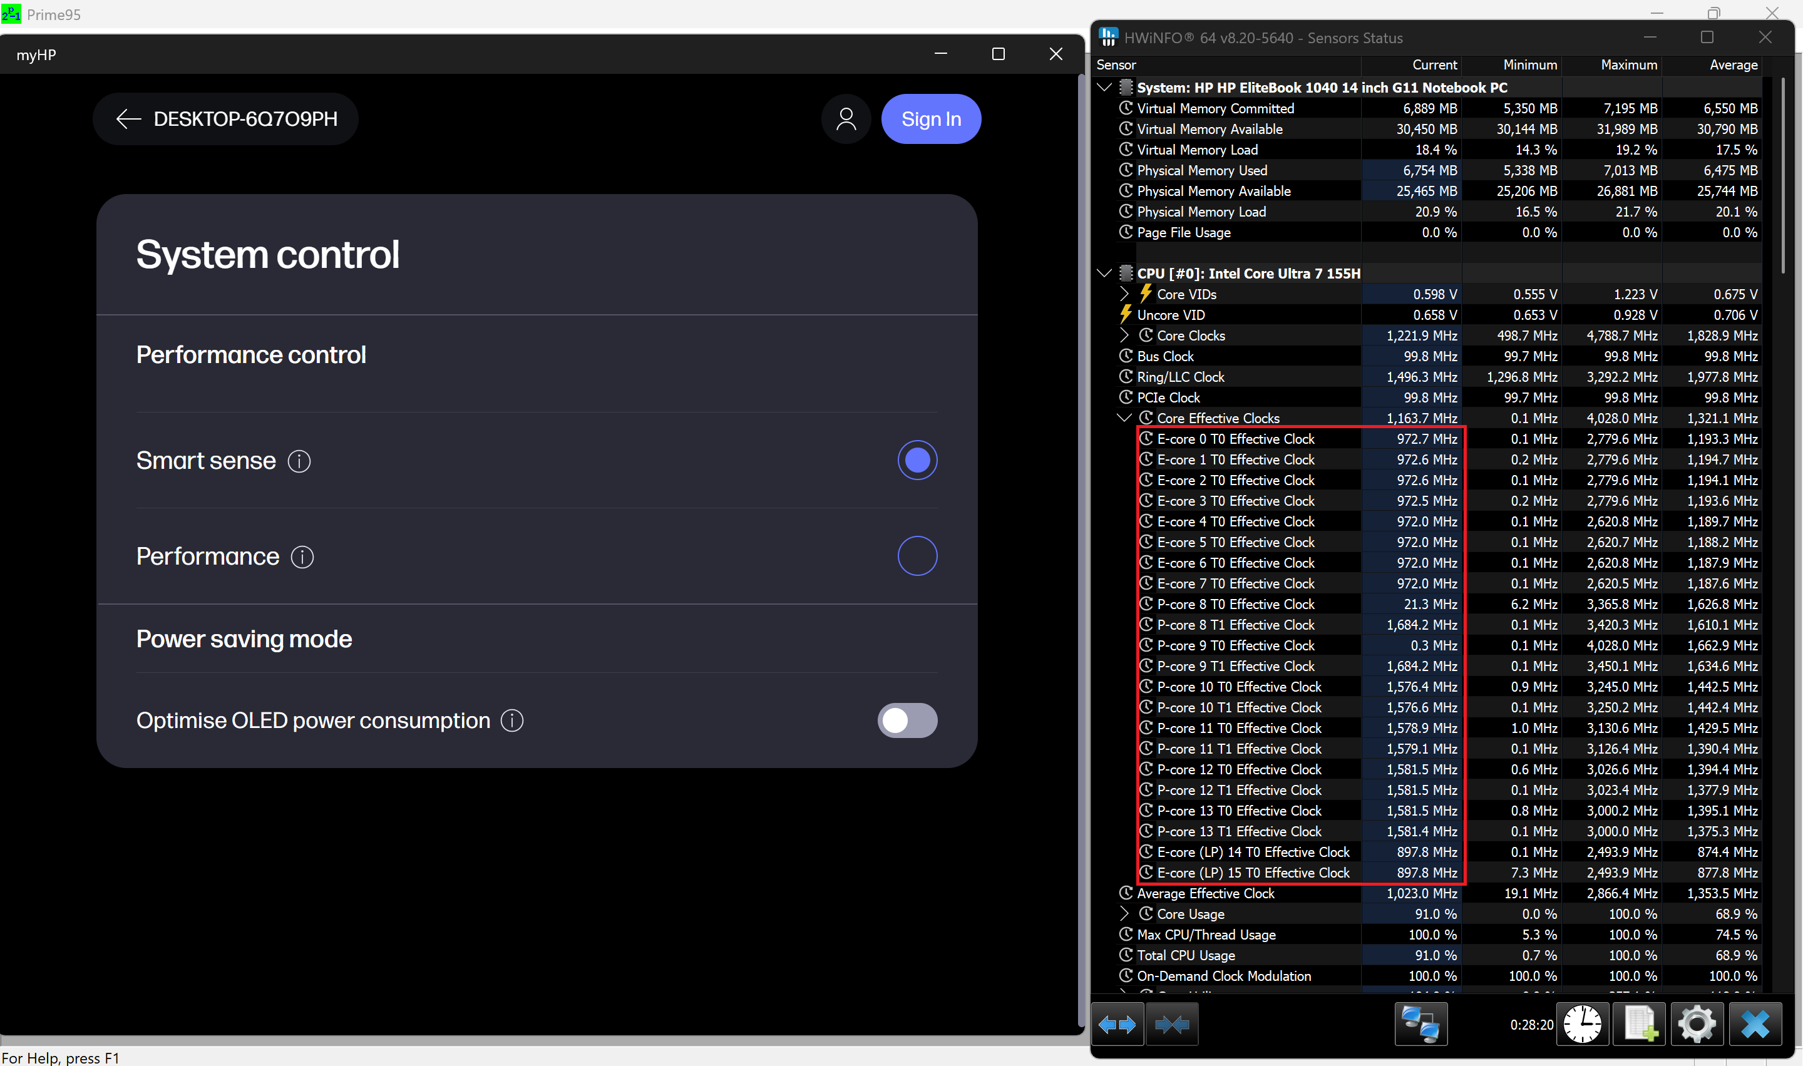The height and width of the screenshot is (1066, 1803).
Task: Click the Sign In button
Action: [x=931, y=118]
